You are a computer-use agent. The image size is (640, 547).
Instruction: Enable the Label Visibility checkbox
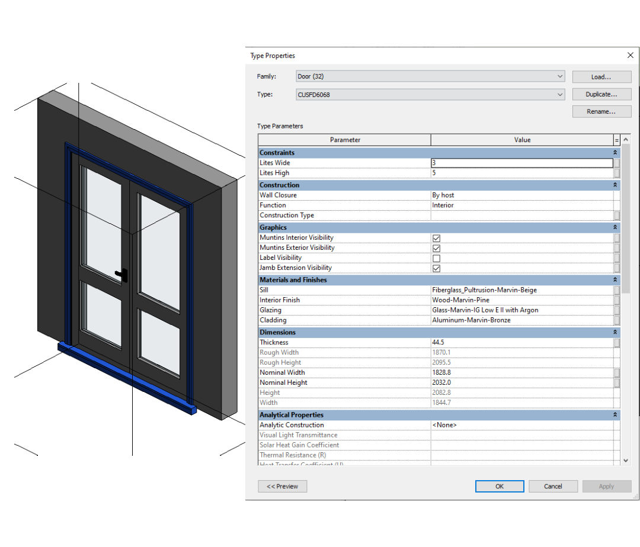[x=436, y=258]
